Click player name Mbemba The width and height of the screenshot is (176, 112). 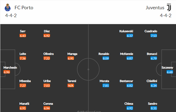click(x=25, y=81)
